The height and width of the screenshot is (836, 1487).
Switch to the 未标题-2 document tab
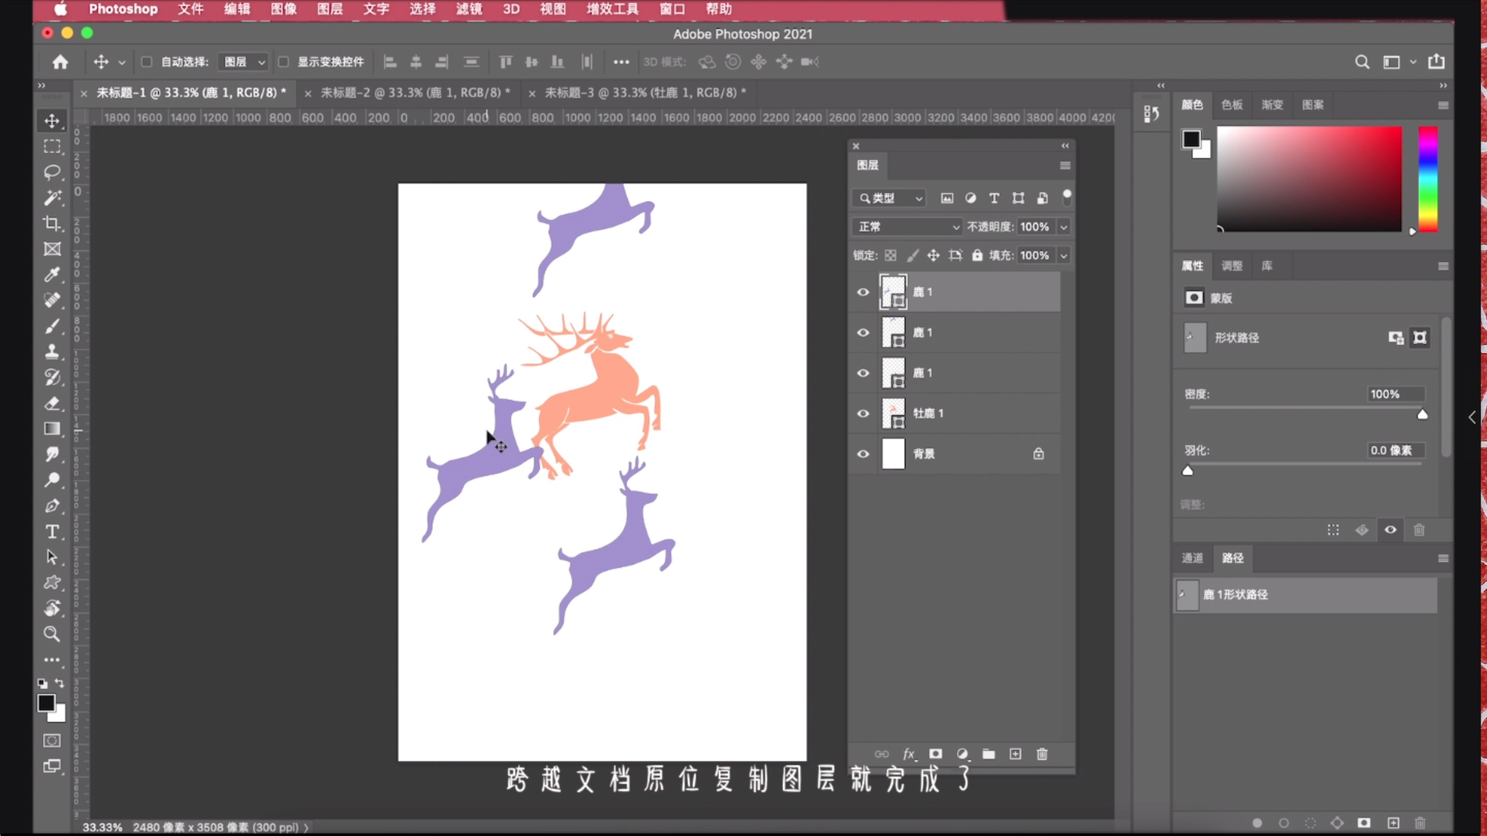(x=415, y=92)
